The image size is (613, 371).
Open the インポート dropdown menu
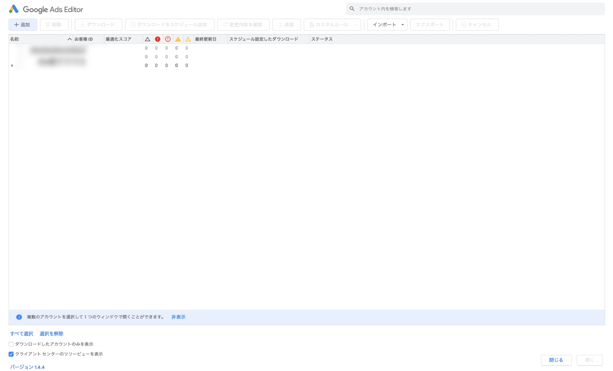(x=387, y=25)
